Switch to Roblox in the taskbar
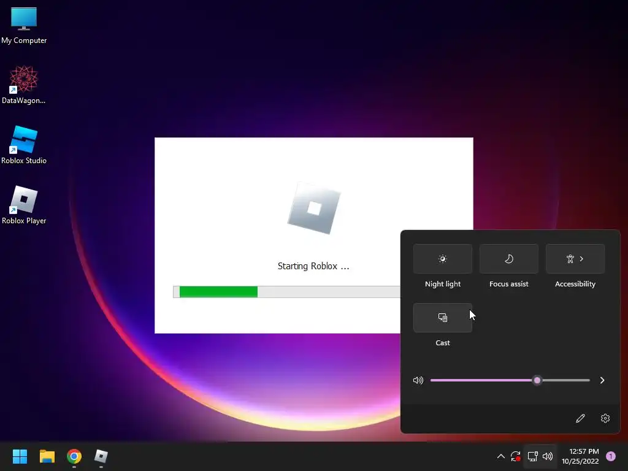Image resolution: width=628 pixels, height=471 pixels. pos(101,456)
